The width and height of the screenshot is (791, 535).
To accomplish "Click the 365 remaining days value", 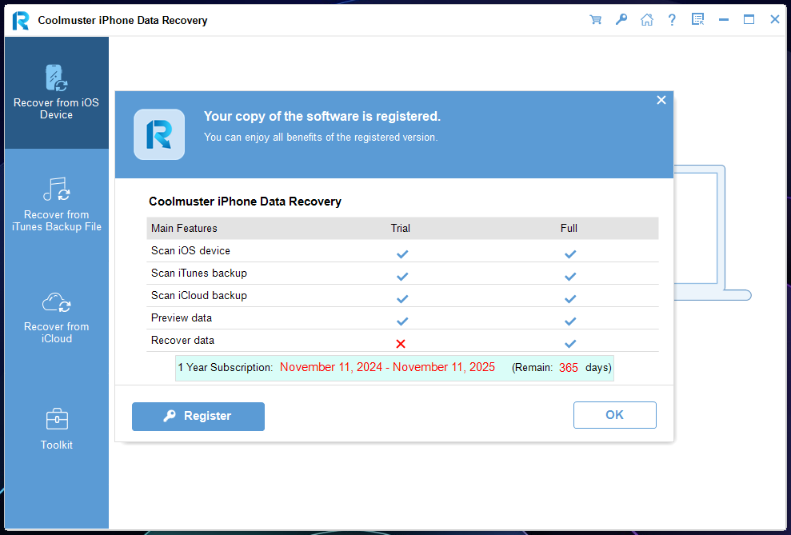I will point(568,368).
